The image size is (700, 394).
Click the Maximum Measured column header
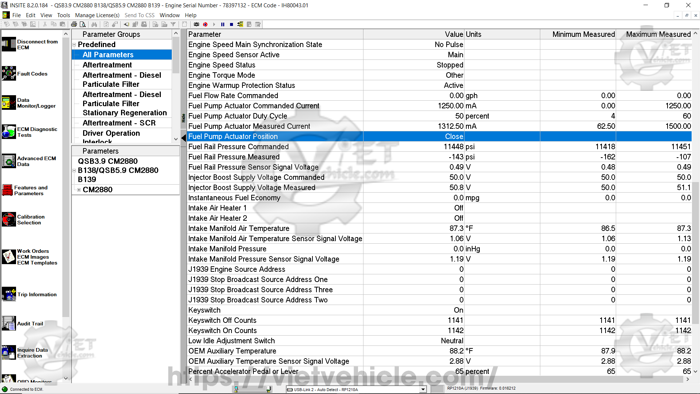658,34
